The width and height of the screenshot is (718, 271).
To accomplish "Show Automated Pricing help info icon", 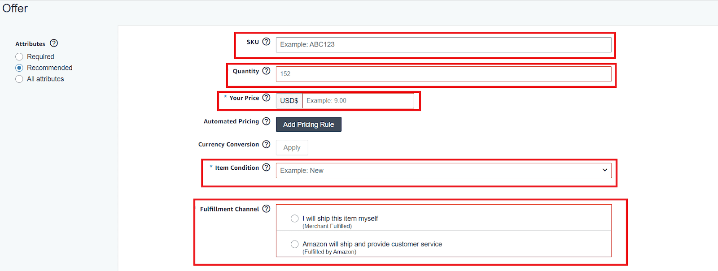I will click(x=266, y=121).
